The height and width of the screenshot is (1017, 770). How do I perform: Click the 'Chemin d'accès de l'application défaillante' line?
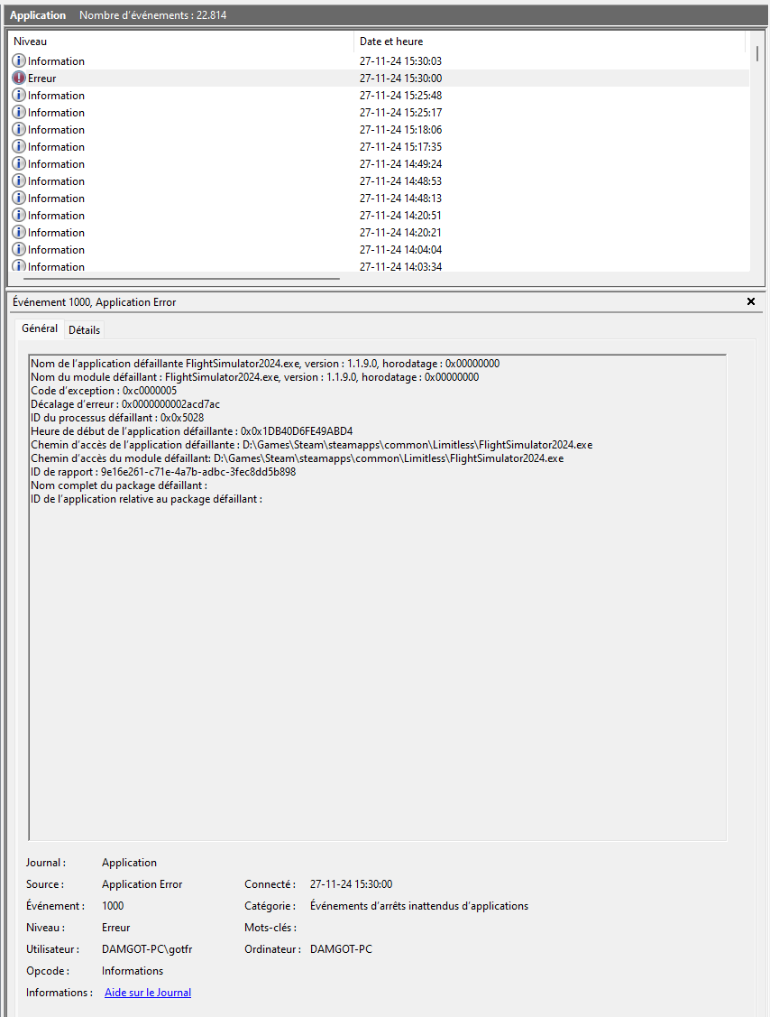(312, 446)
